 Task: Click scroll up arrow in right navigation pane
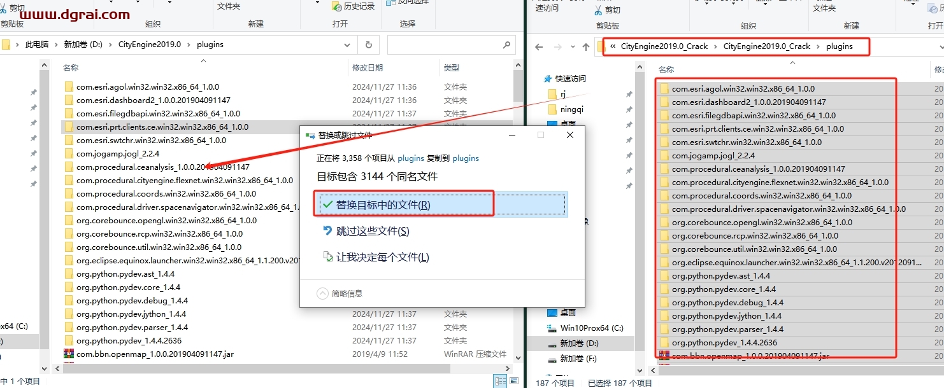pyautogui.click(x=641, y=67)
